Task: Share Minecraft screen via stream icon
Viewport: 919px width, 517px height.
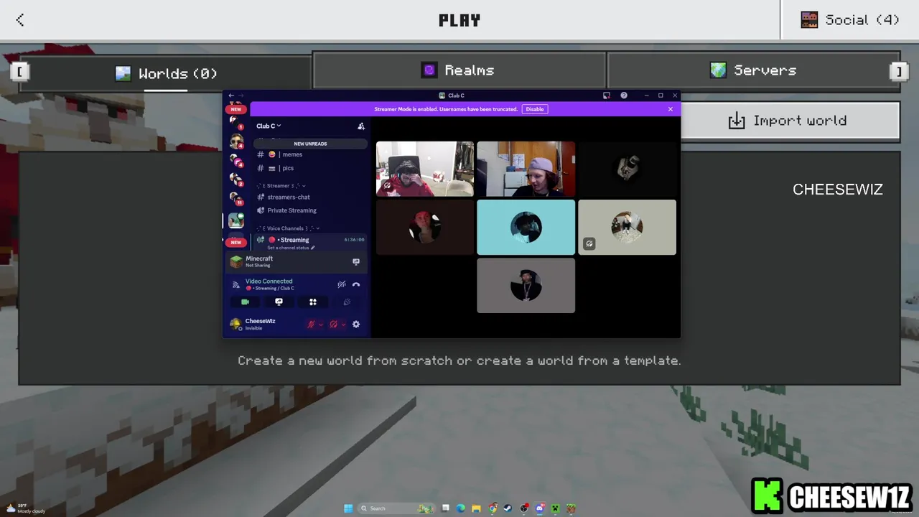Action: [x=355, y=262]
